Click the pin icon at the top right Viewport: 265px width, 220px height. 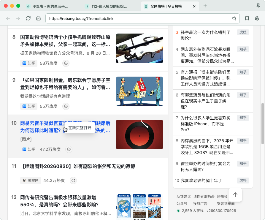pos(258,6)
